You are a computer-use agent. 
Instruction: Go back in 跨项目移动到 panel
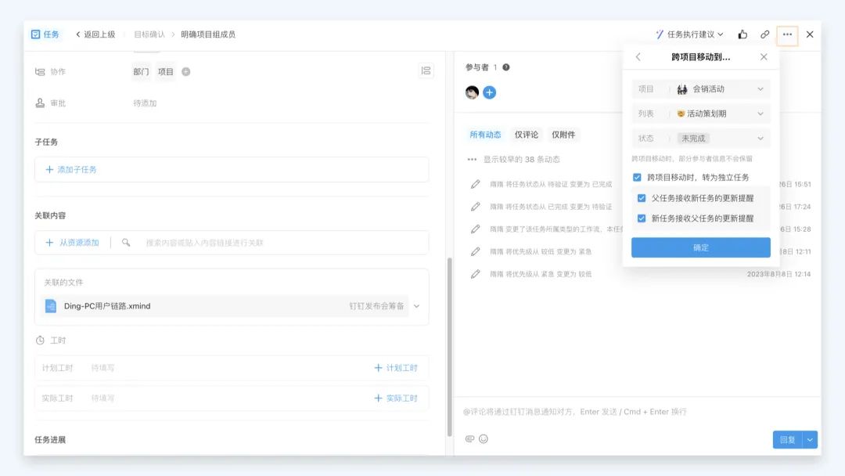coord(638,56)
